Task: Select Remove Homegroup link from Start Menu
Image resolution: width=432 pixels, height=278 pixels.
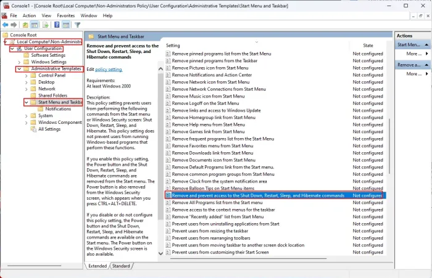Action: 214,118
